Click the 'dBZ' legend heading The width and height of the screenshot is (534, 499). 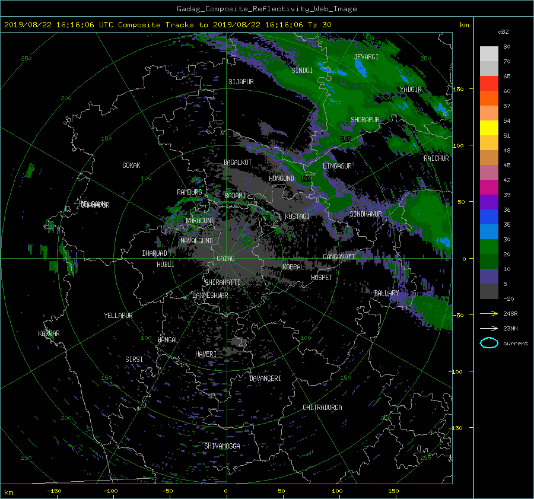[x=503, y=31]
